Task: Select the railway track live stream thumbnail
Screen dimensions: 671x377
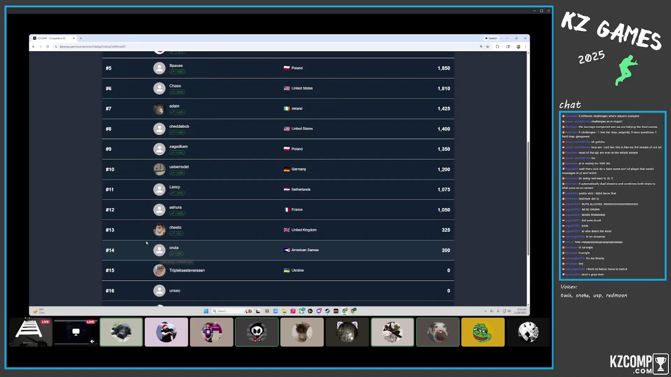Action: [x=30, y=332]
